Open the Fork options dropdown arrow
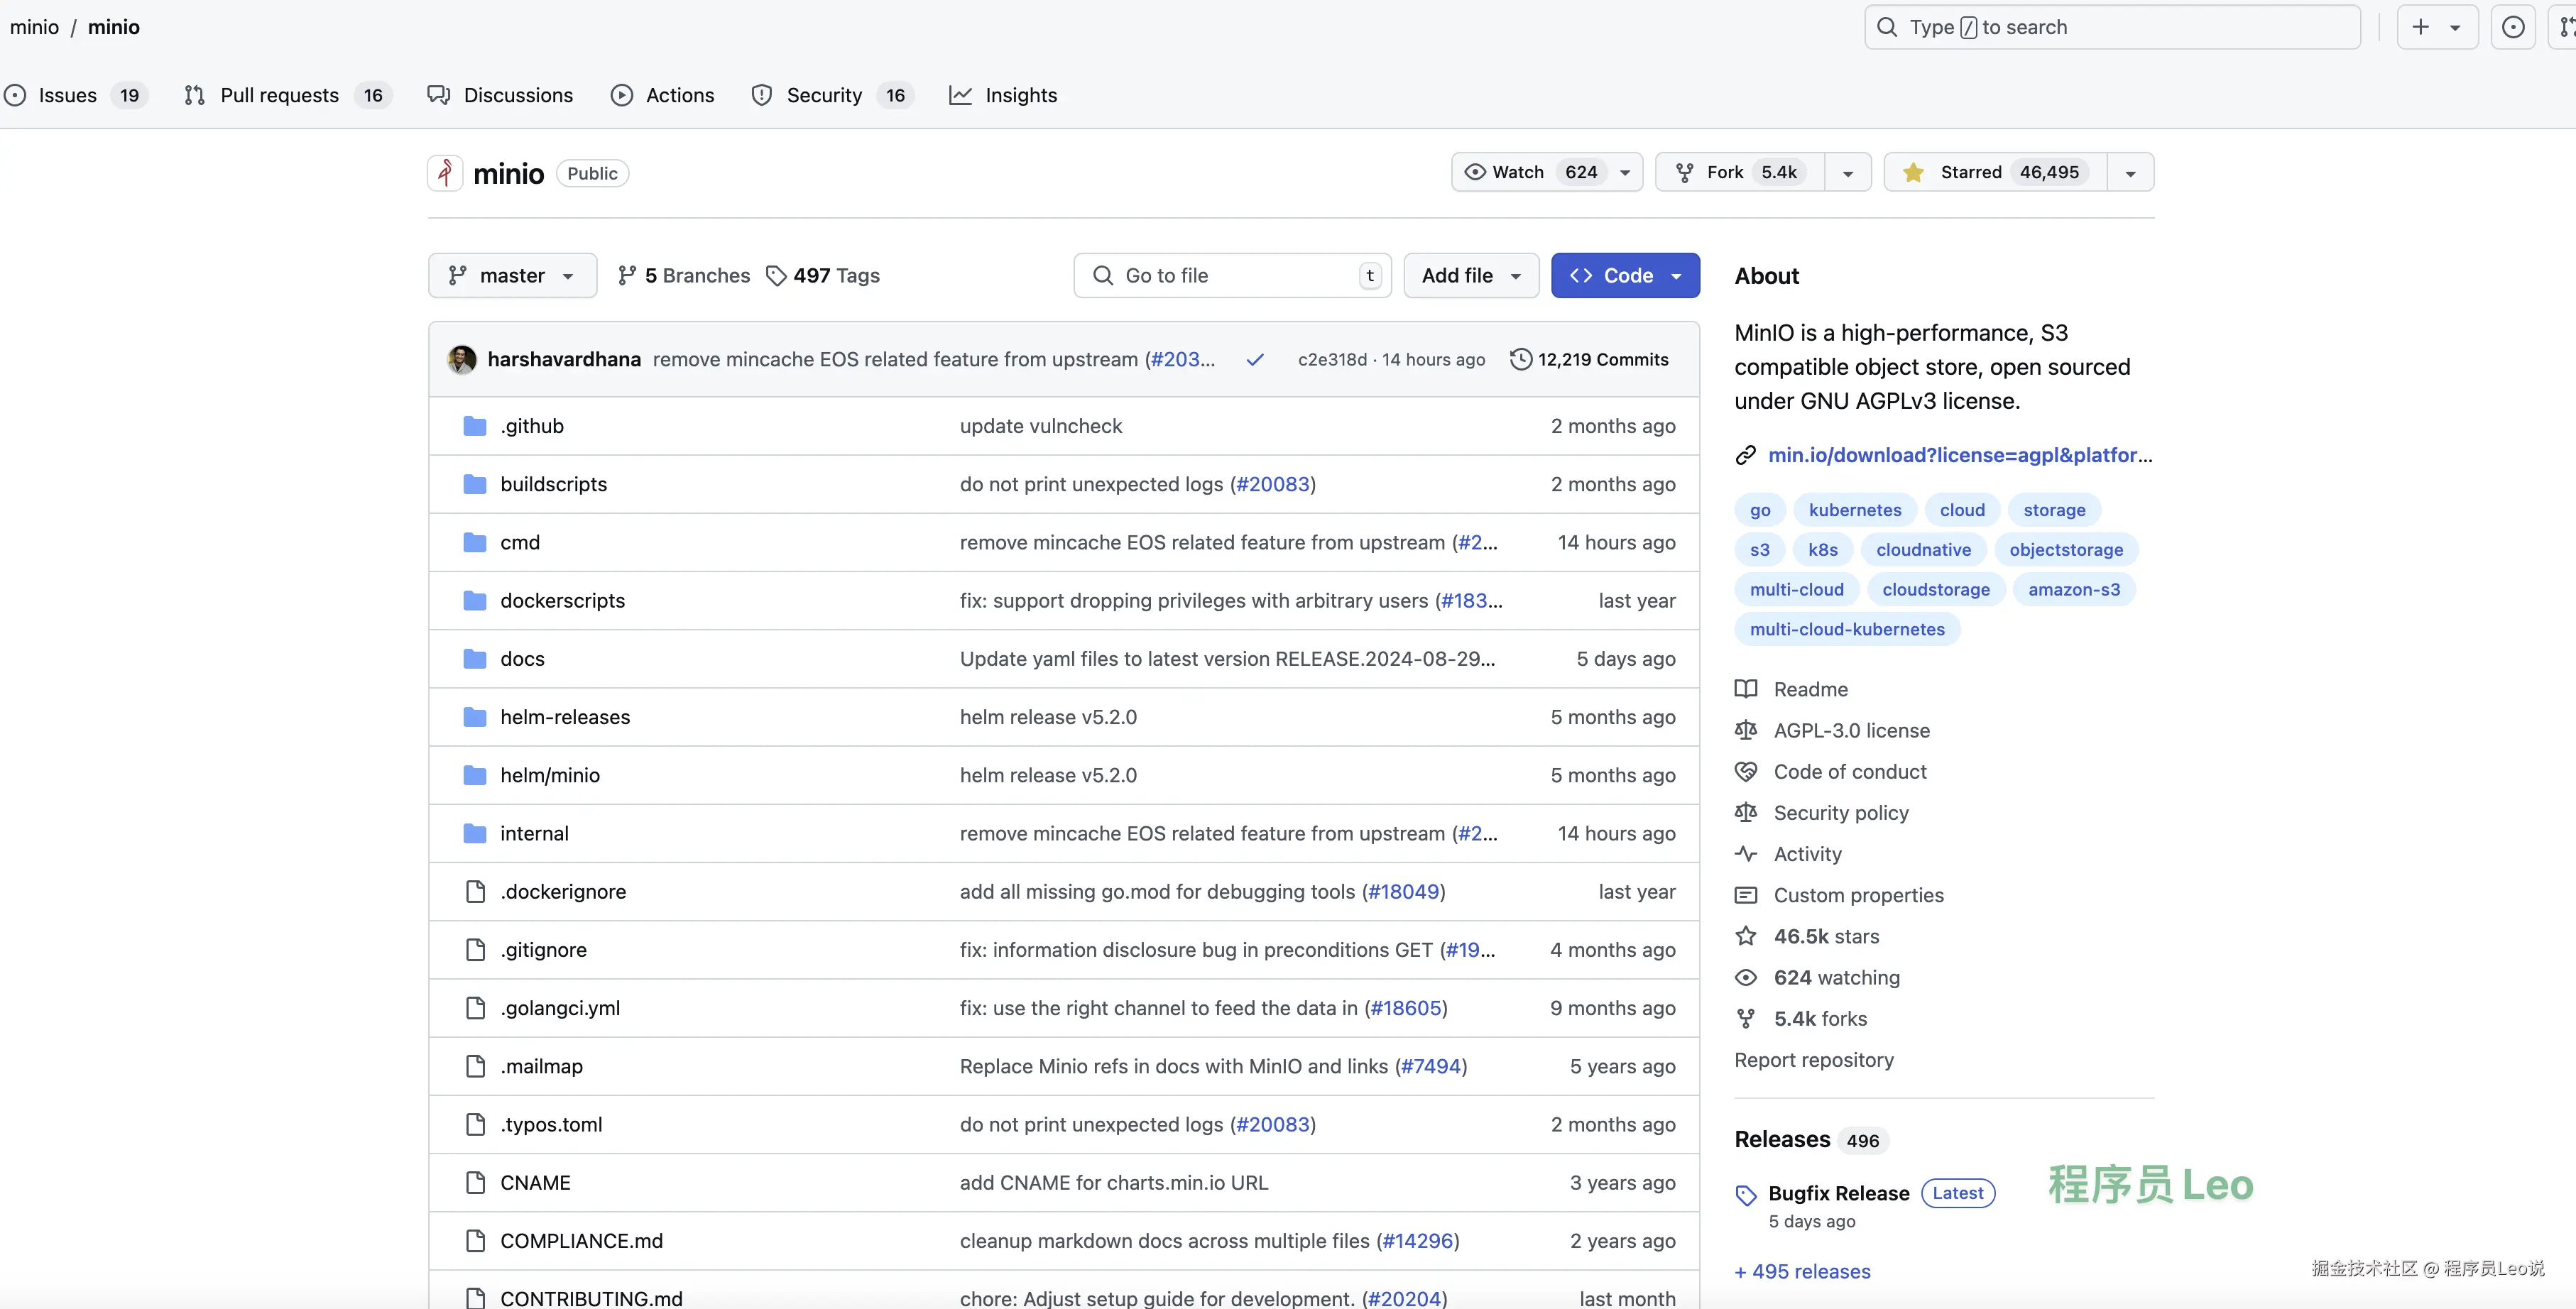This screenshot has width=2576, height=1309. pos(1848,173)
